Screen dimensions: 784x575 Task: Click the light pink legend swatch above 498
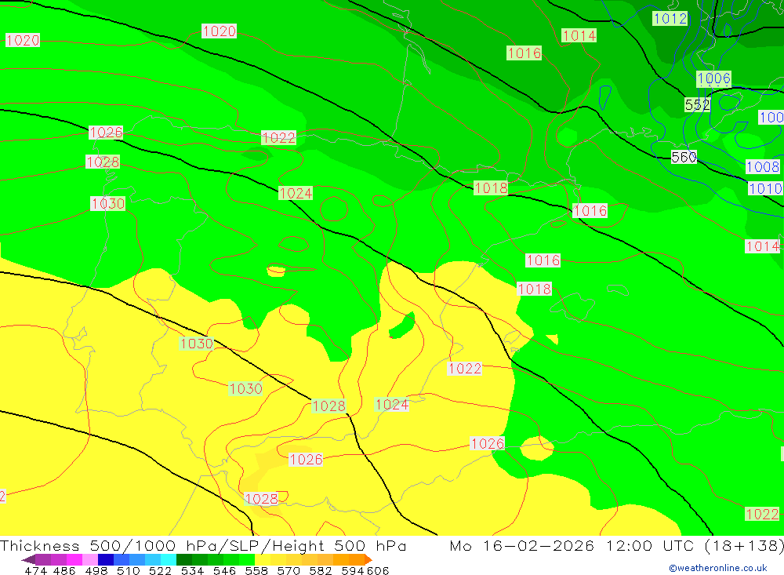(90, 559)
